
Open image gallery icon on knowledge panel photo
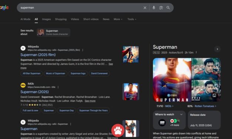click(214, 95)
